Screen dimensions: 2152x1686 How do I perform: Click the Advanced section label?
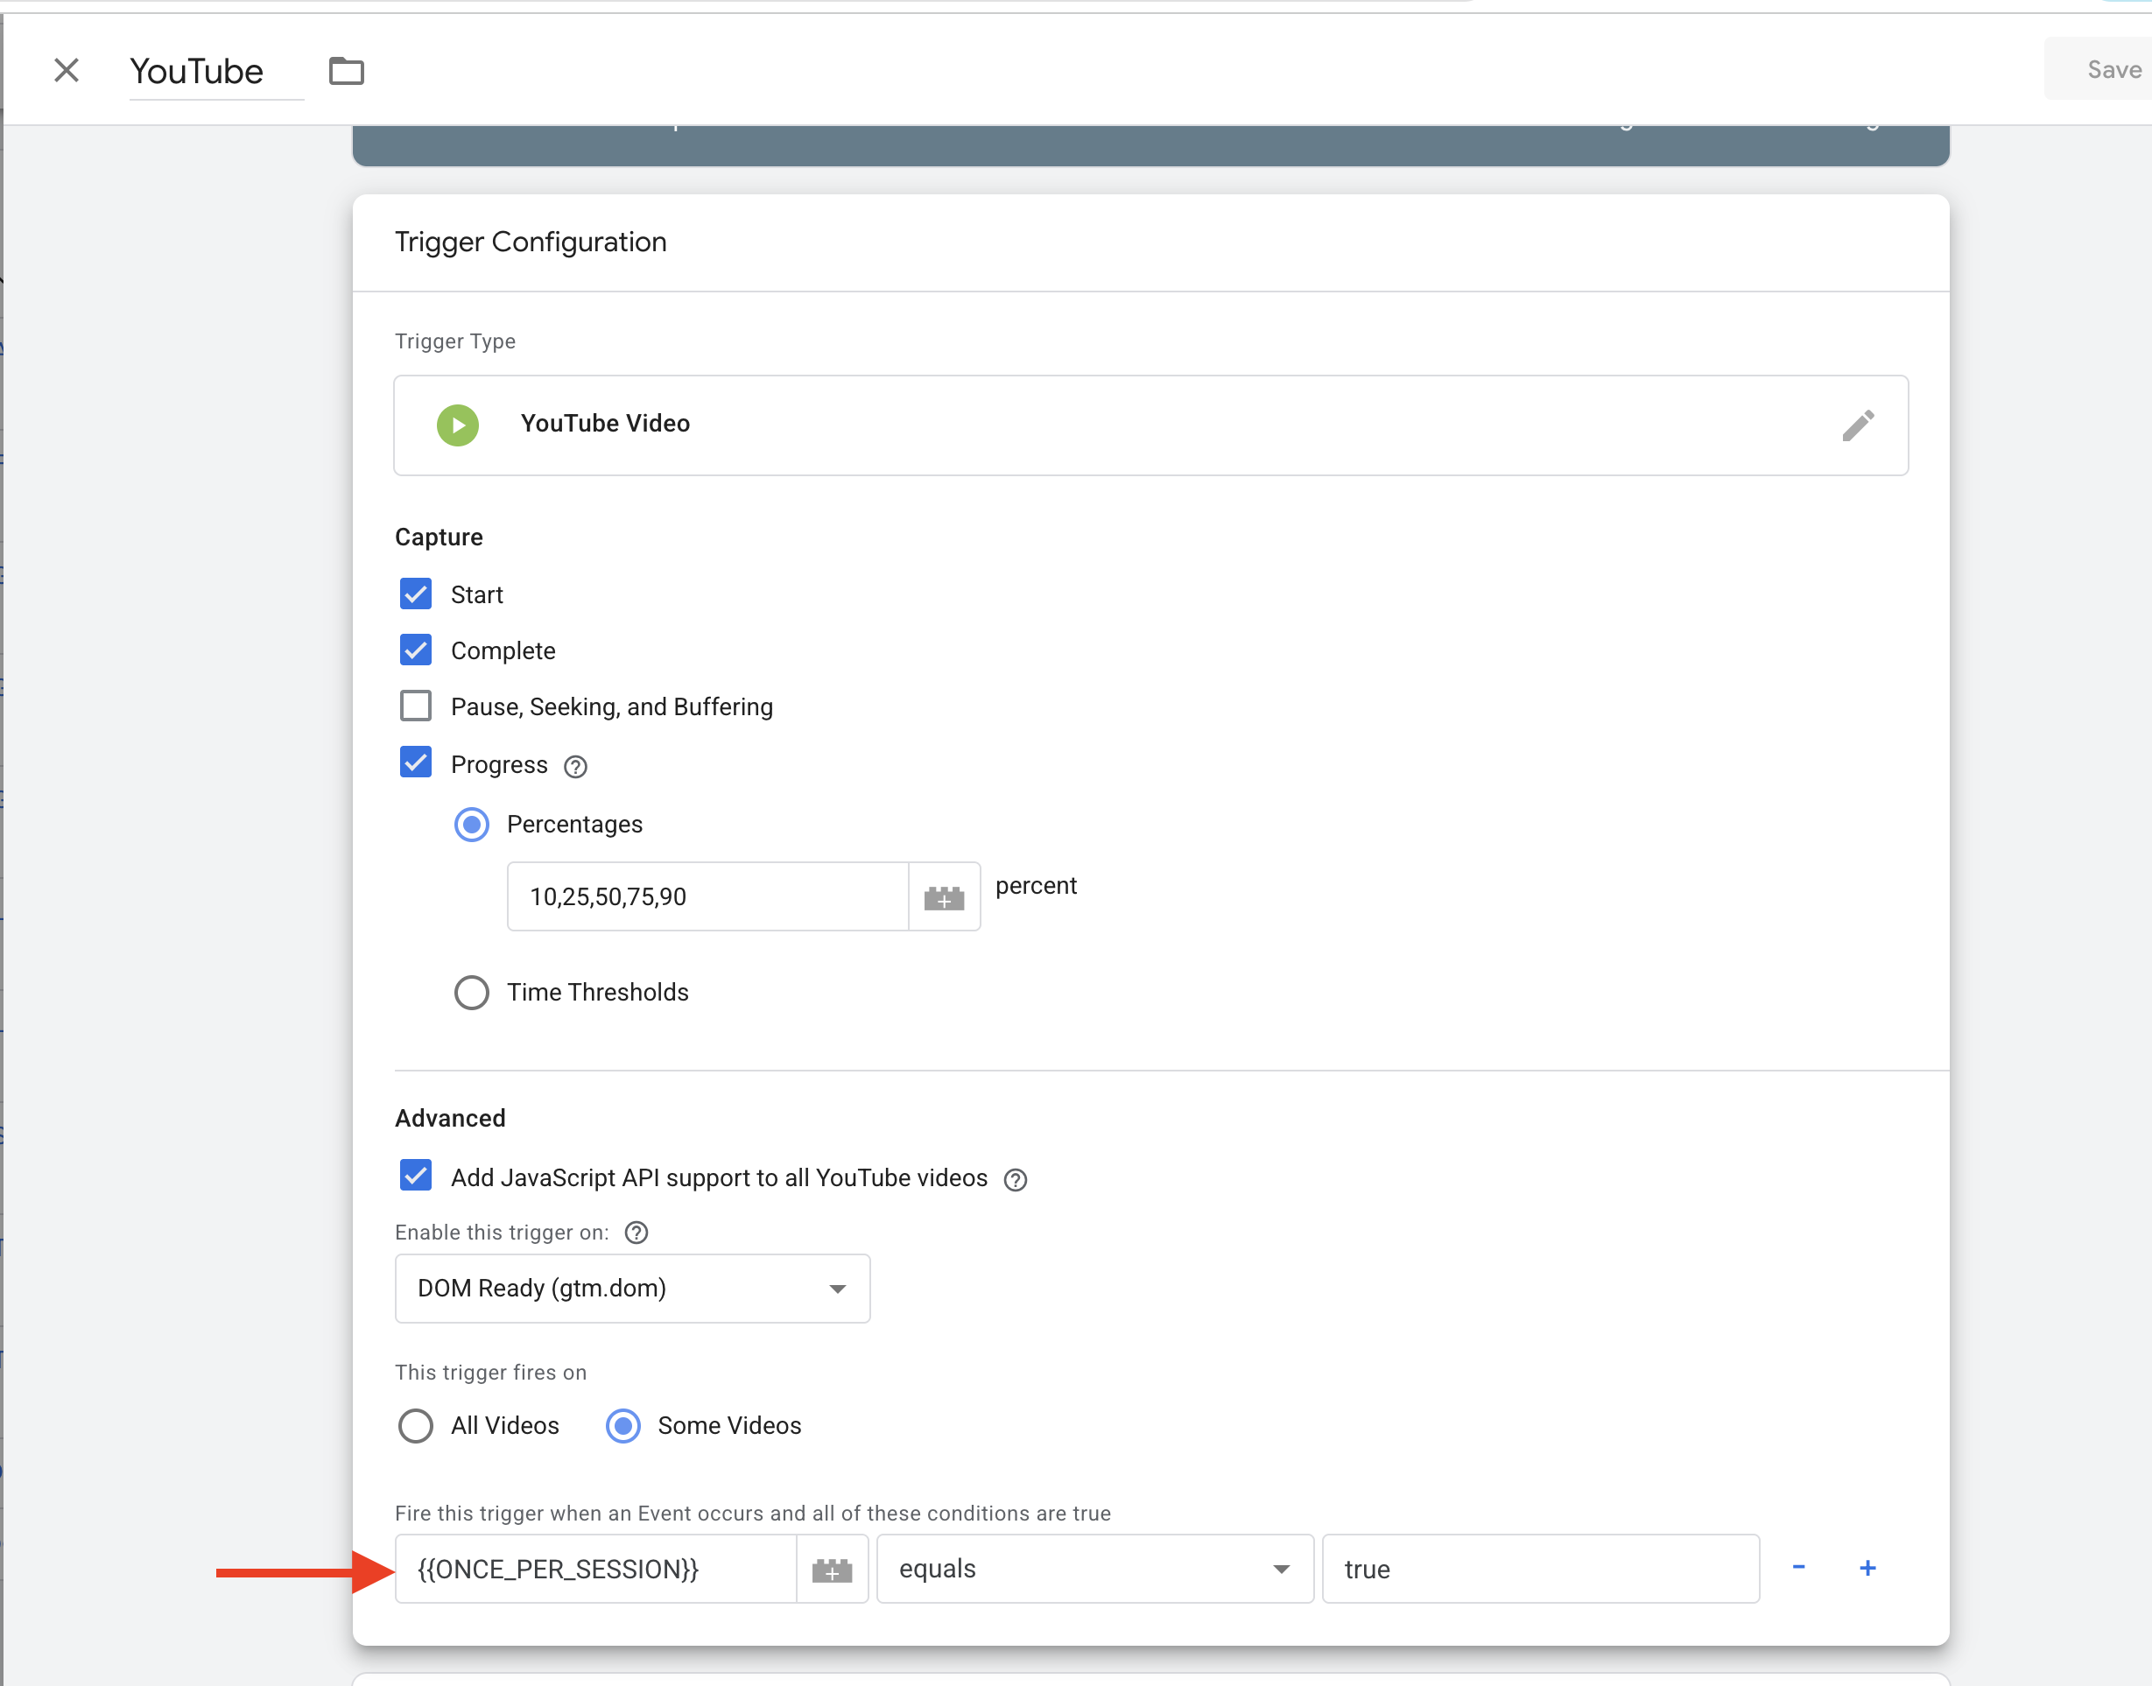pyautogui.click(x=450, y=1120)
